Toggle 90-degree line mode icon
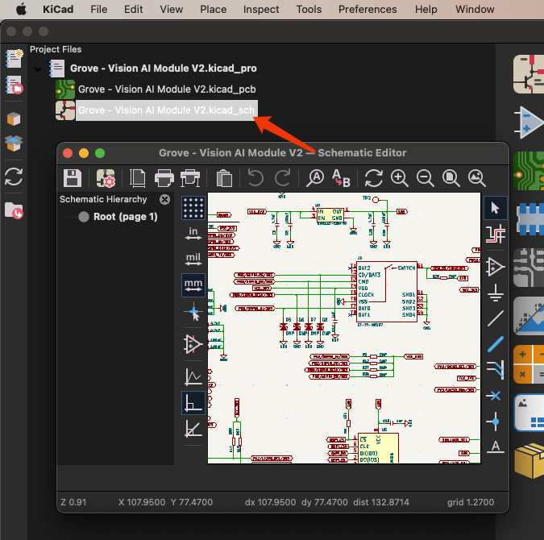 193,402
